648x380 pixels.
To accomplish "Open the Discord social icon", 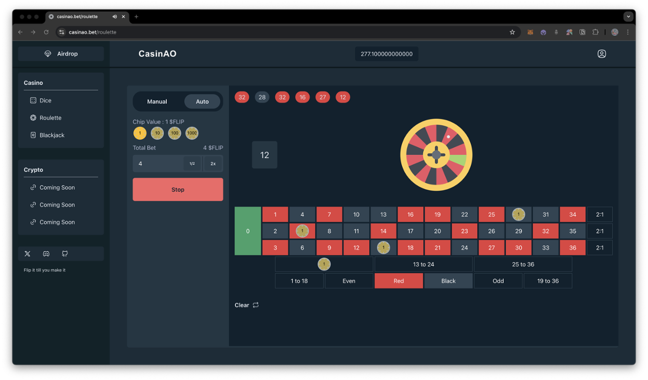I will pos(46,254).
